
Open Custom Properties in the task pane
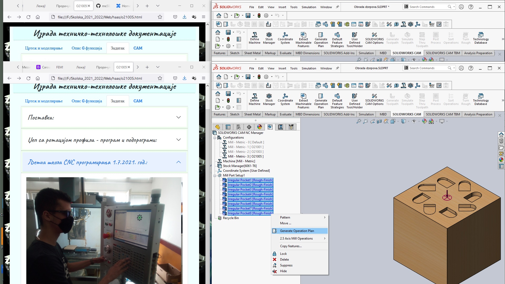tap(501, 166)
